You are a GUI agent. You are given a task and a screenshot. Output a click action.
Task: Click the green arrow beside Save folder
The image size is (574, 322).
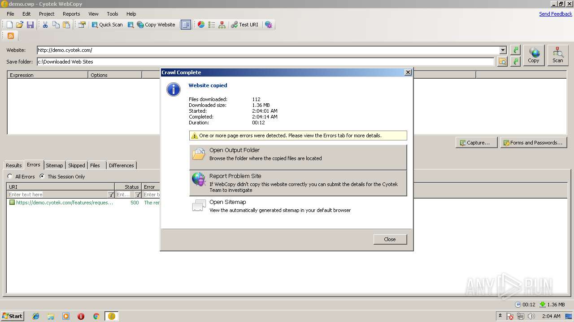pos(516,62)
